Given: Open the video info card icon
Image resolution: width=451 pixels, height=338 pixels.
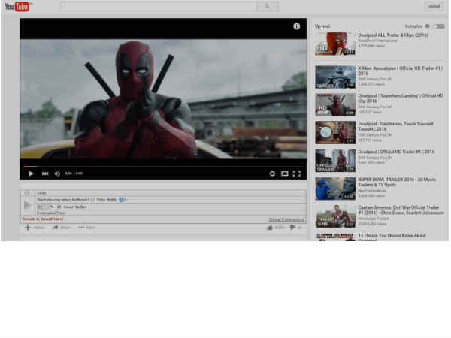Looking at the screenshot, I should point(297,26).
